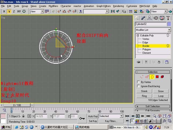173x130 pixels.
Task: Choose Polygon red square selection icon
Action: (x=157, y=77)
